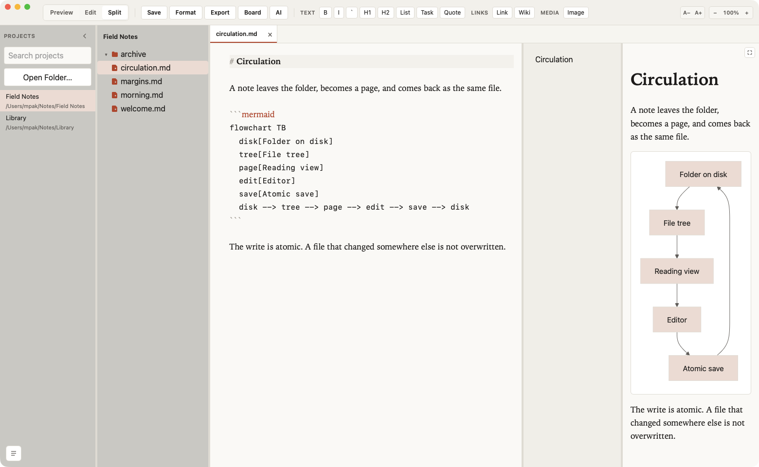This screenshot has height=467, width=759.
Task: Insert a Wiki link
Action: coord(524,13)
